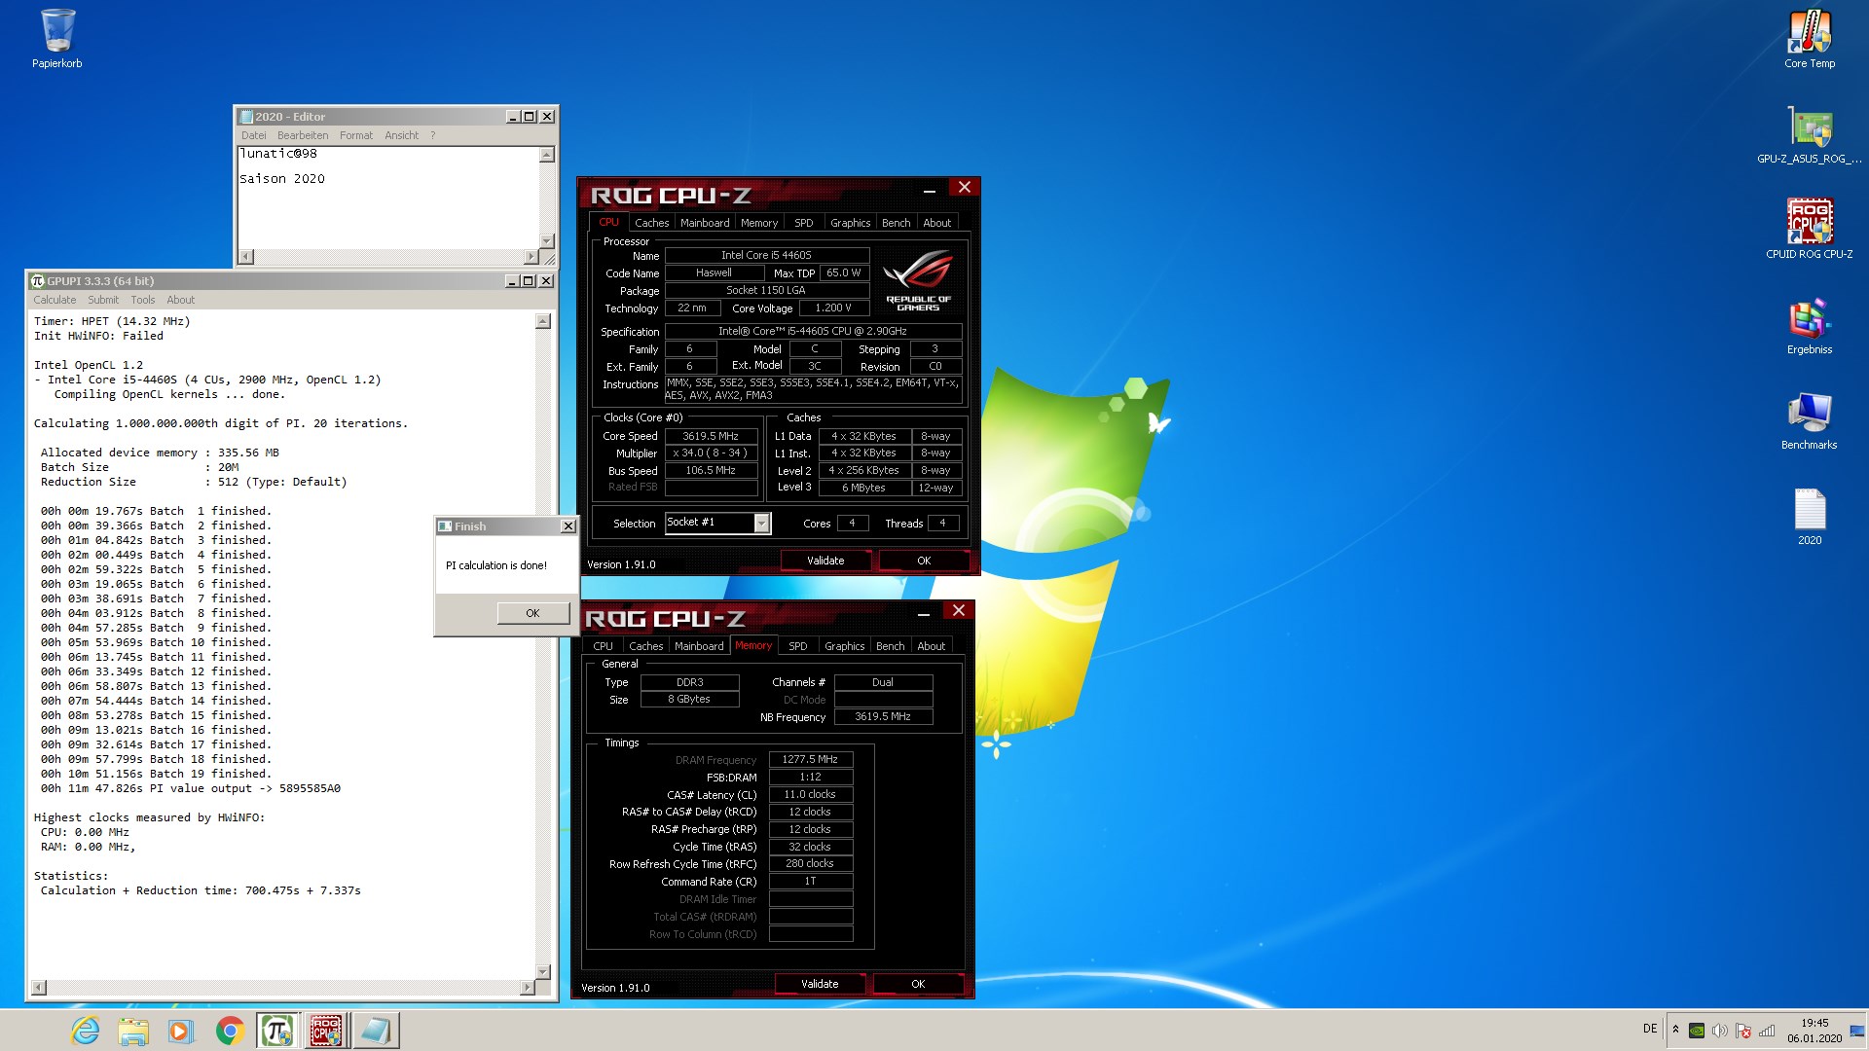
Task: Launch the CPUID ROG CPU-Z desktop shortcut
Action: click(x=1810, y=230)
